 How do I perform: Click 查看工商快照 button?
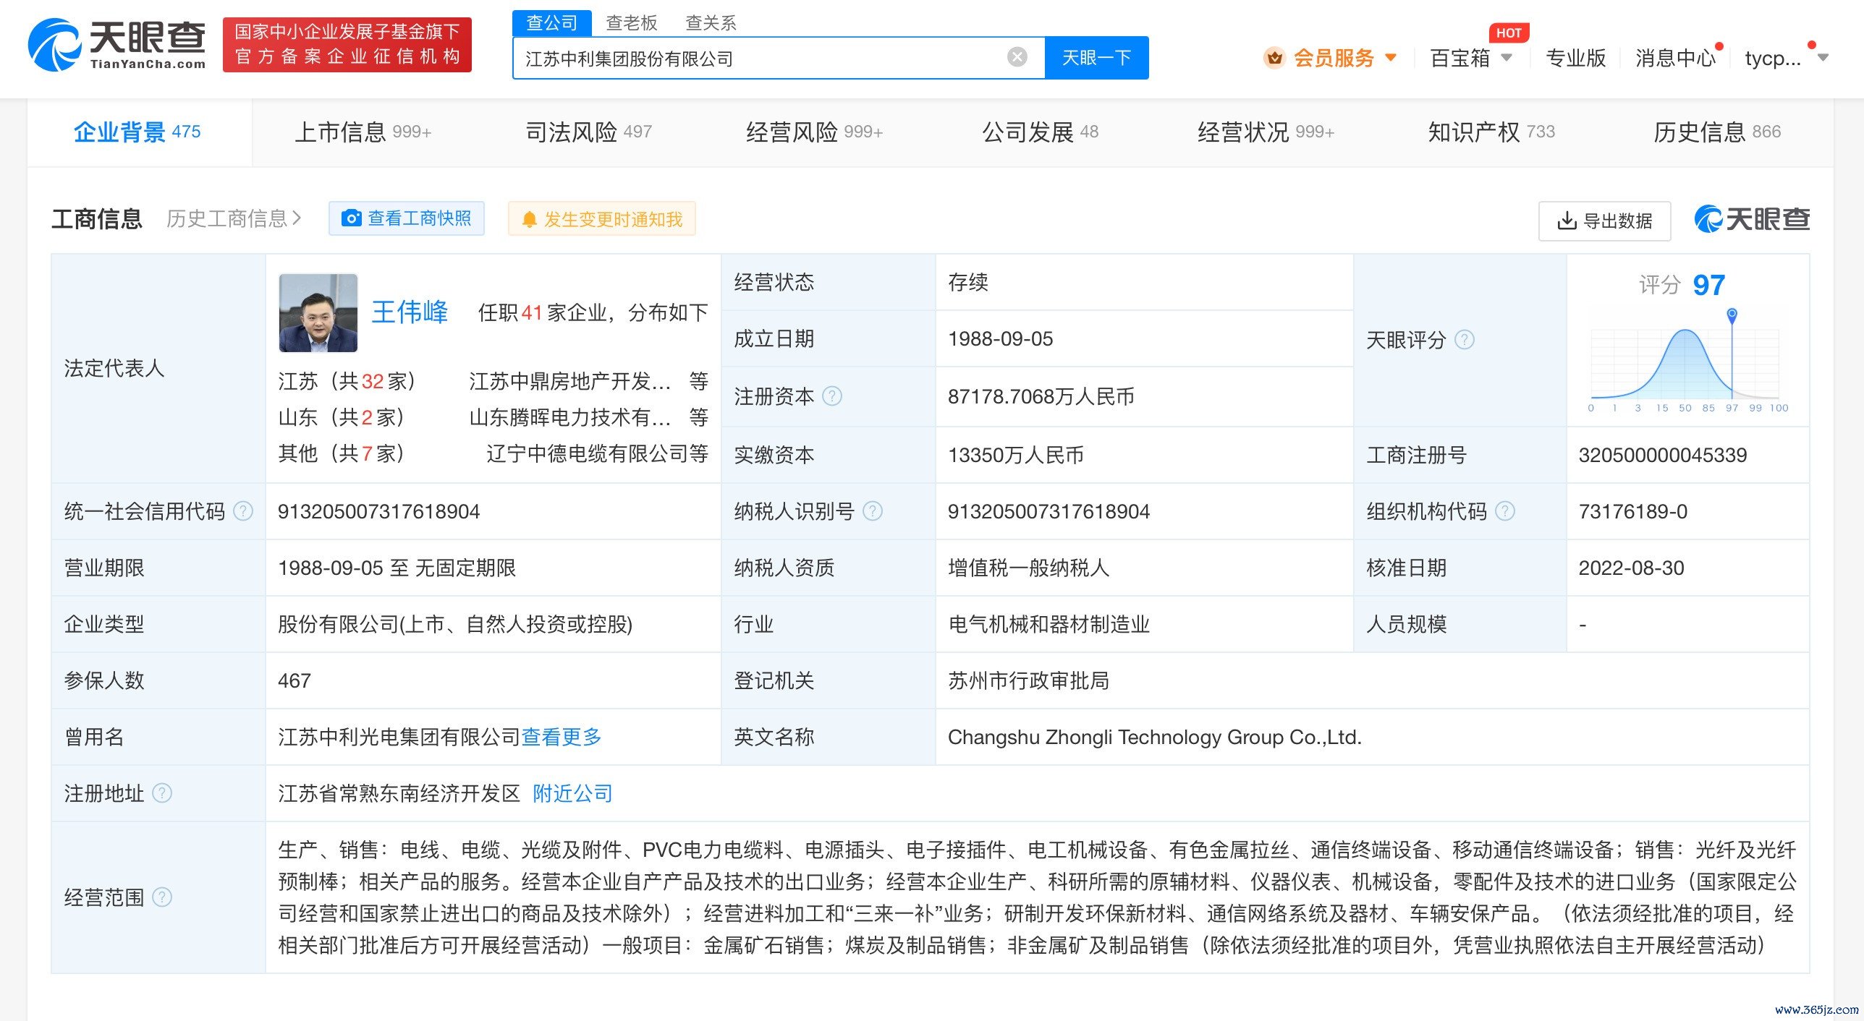407,218
